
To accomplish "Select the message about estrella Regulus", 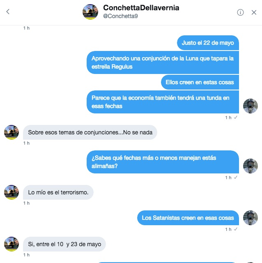I will (163, 62).
